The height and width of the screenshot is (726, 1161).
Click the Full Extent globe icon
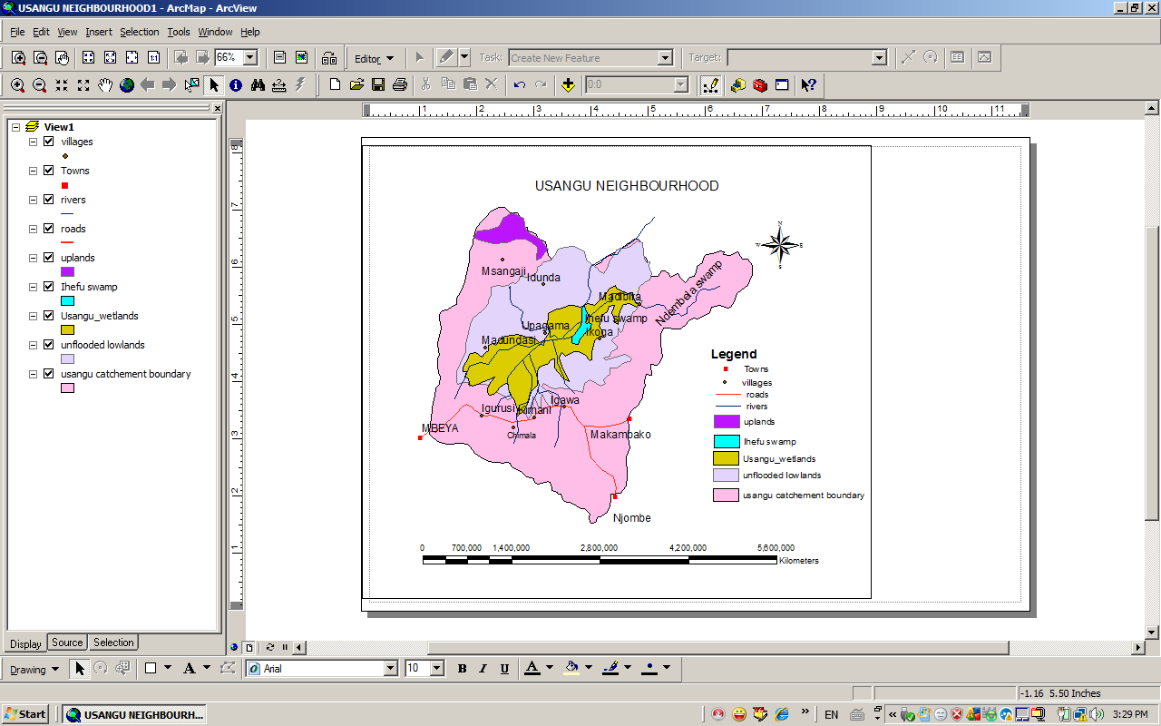[127, 85]
